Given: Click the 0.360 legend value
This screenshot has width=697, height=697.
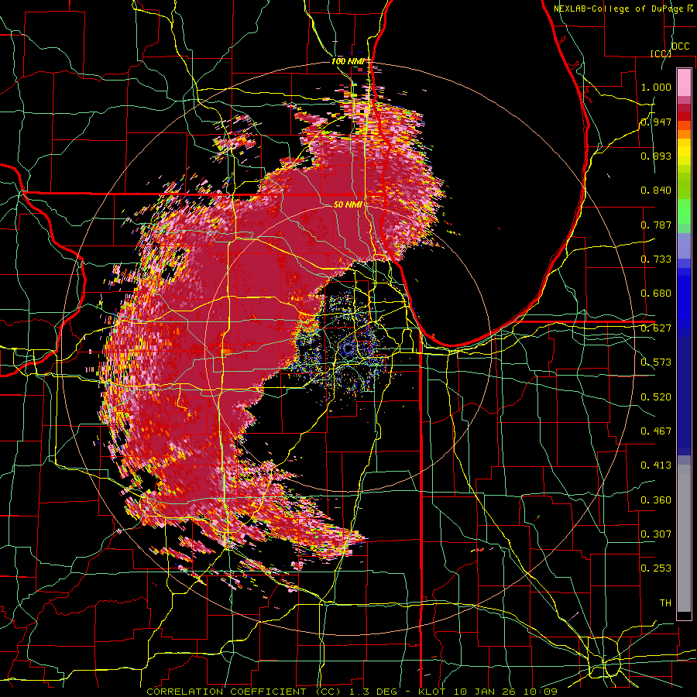Looking at the screenshot, I should click(x=656, y=500).
